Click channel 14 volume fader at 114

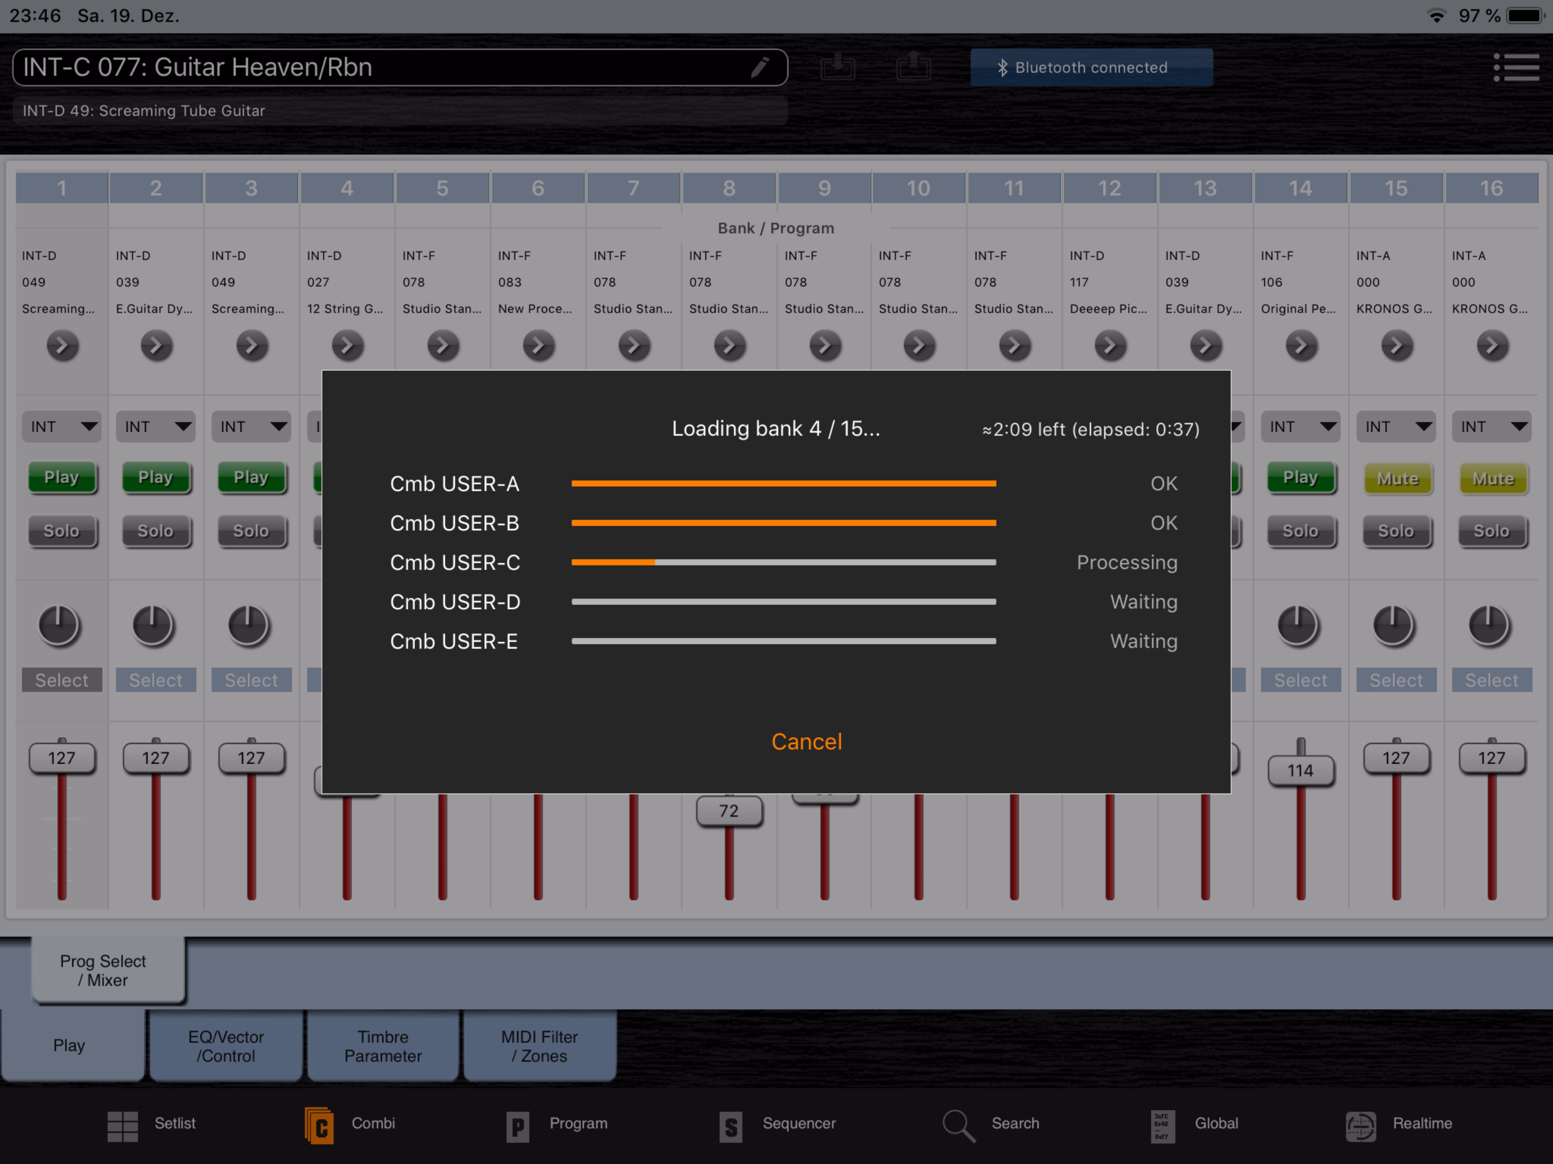[x=1300, y=771]
